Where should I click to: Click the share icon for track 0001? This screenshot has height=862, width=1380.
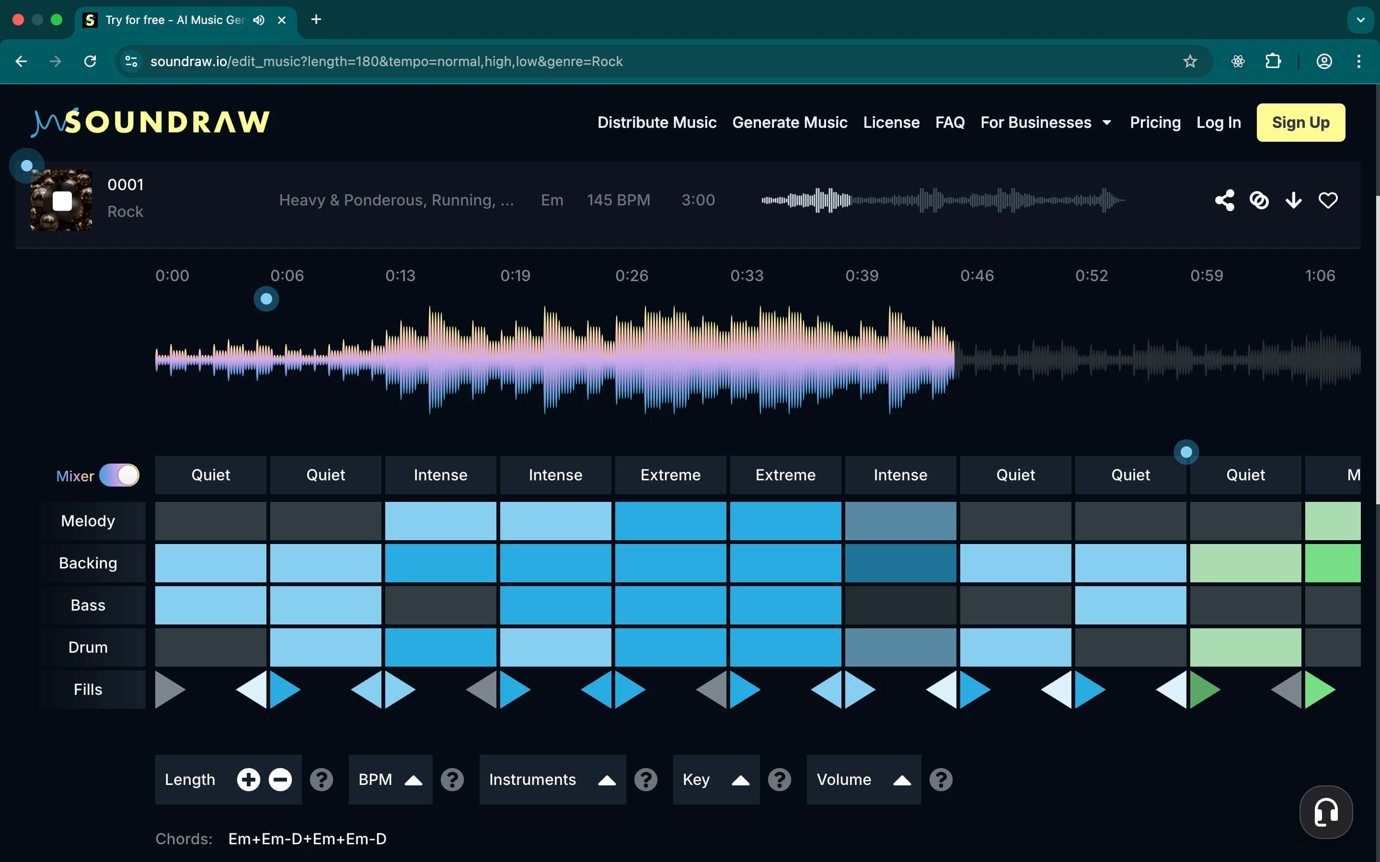click(x=1224, y=200)
